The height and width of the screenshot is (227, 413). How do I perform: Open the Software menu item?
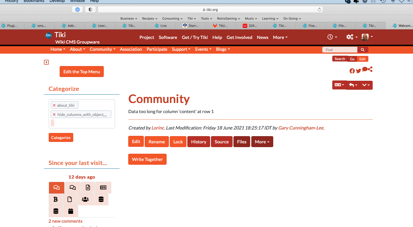[x=168, y=37]
